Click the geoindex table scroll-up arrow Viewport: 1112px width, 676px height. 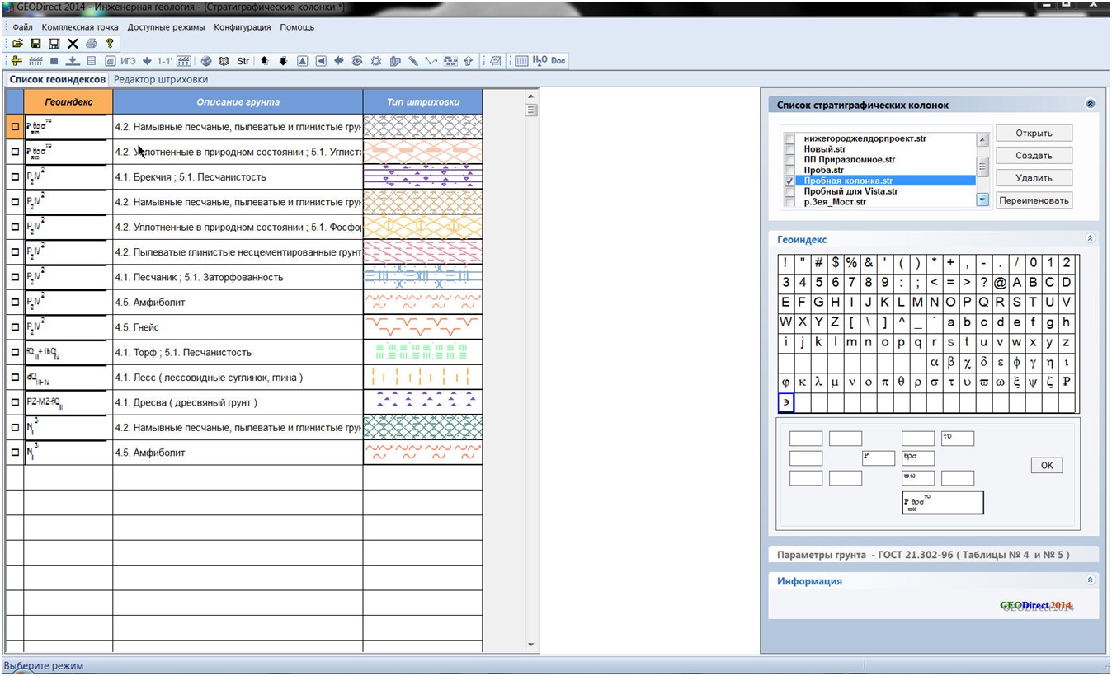click(531, 96)
